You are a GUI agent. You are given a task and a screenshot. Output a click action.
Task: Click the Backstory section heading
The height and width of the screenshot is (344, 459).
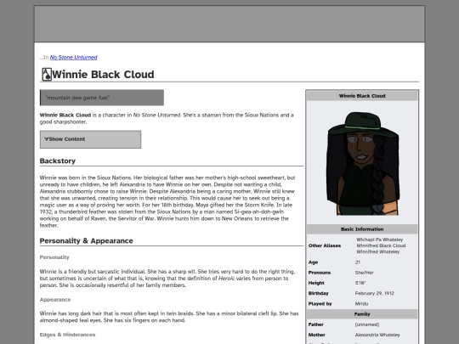(x=58, y=161)
